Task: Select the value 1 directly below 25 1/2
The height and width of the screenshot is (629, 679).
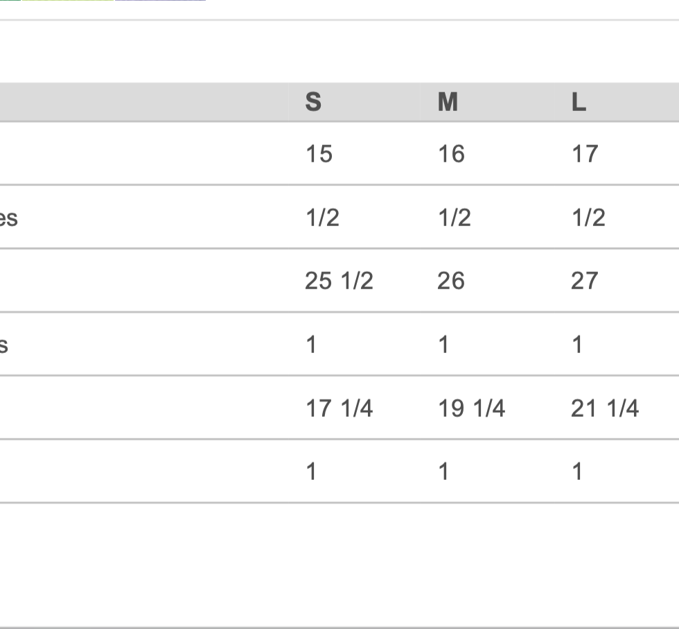Action: click(311, 345)
